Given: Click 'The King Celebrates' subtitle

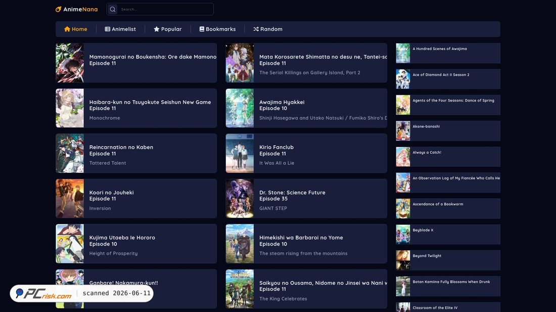Looking at the screenshot, I should [x=284, y=298].
